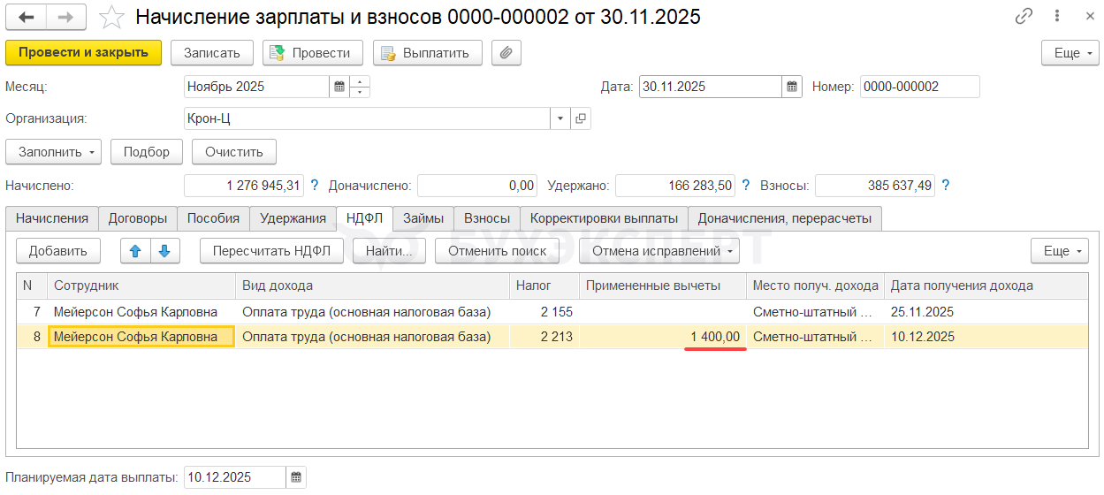Switch to the Начисления tab
1104x495 pixels.
52,218
